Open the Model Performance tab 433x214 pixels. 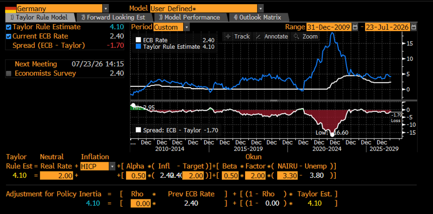tap(190, 17)
